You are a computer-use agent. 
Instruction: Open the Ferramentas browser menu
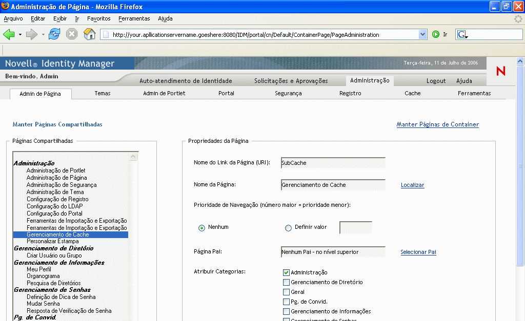pos(134,19)
